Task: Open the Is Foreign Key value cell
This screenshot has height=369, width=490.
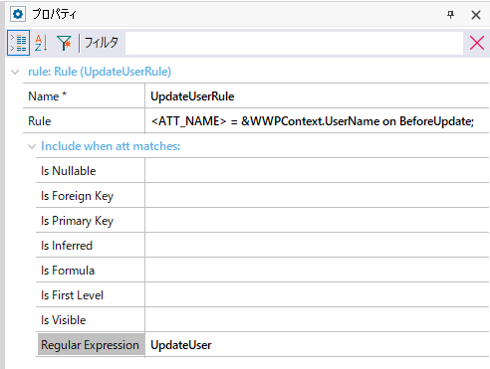Action: (x=317, y=195)
